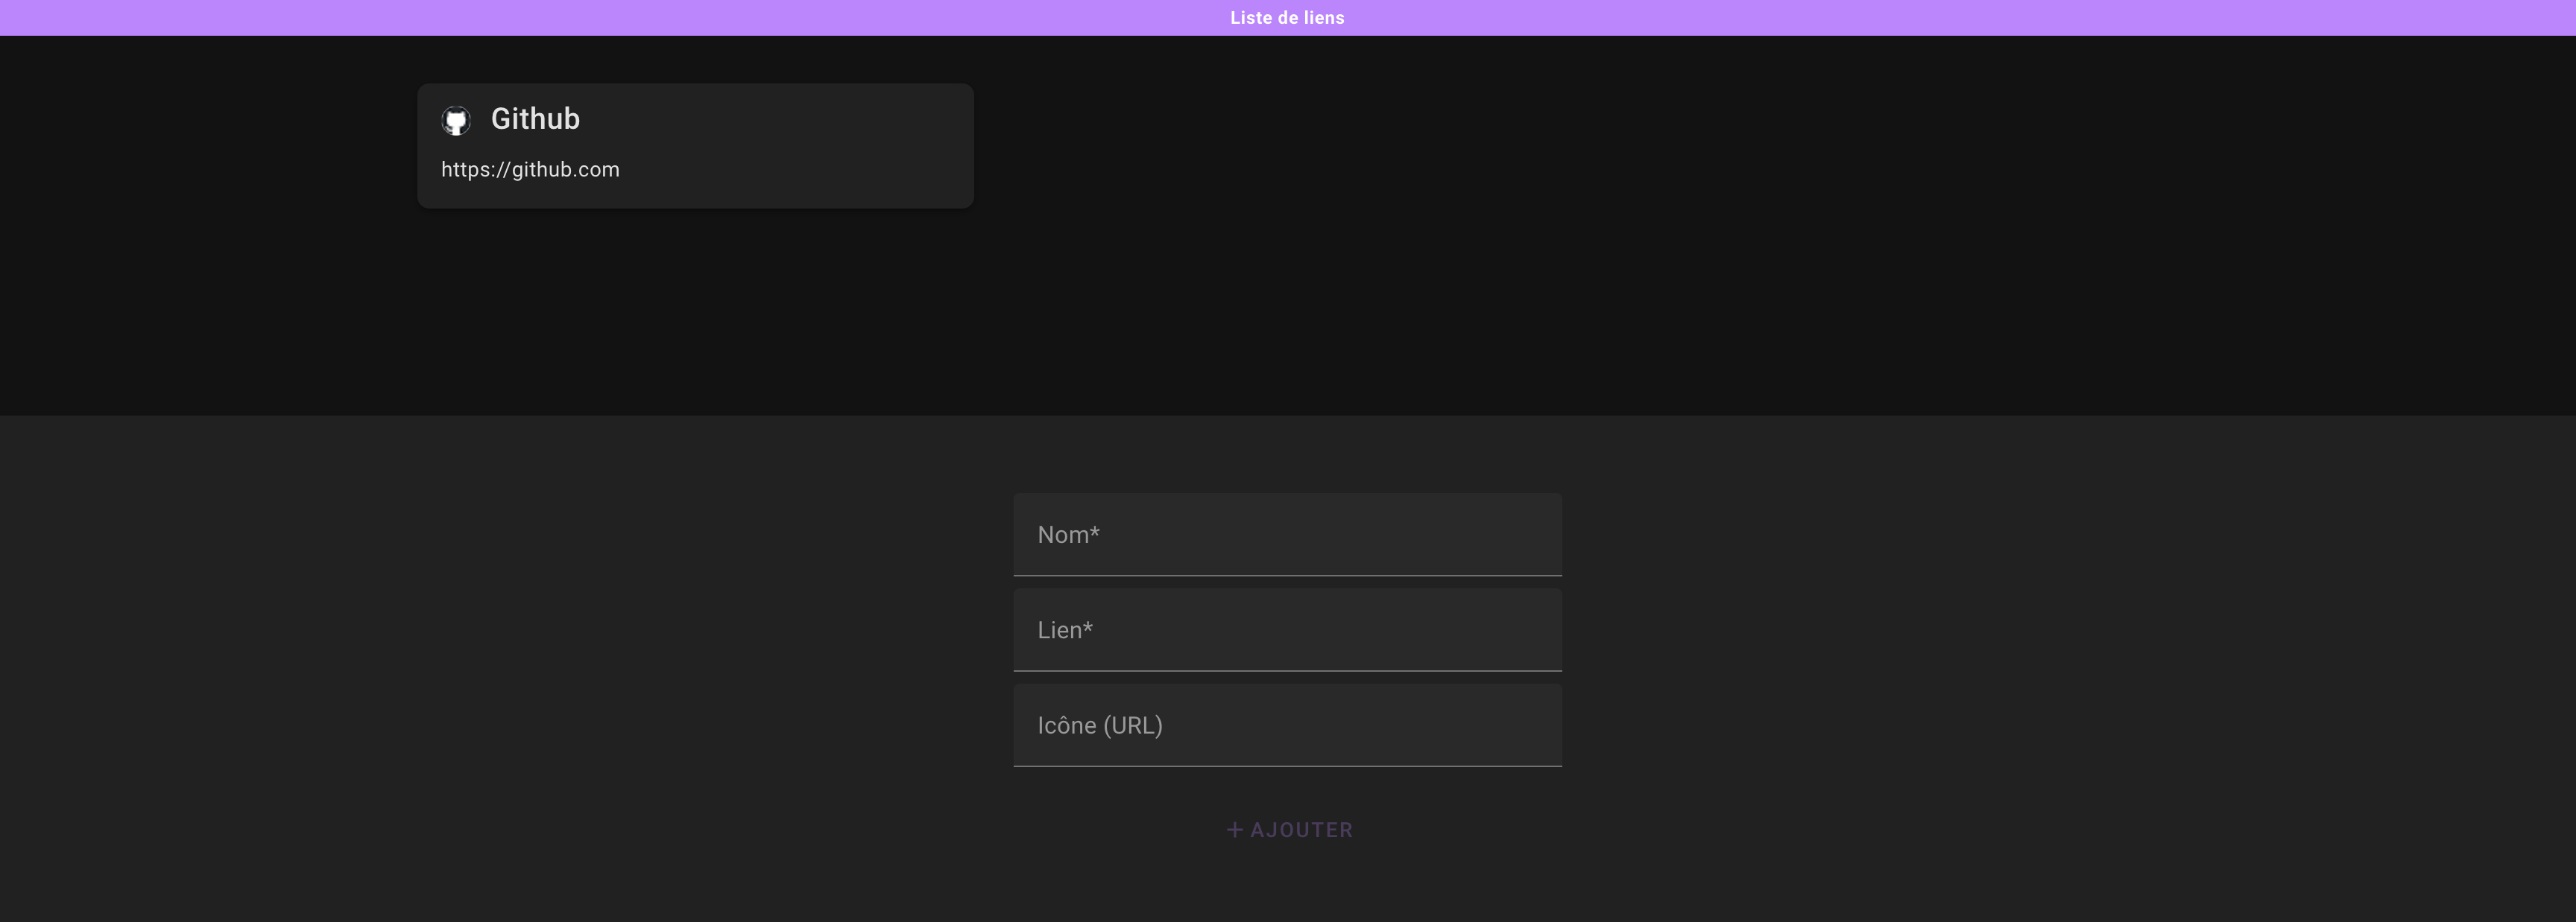
Task: Click the Icône (URL) placeholder label
Action: click(1099, 726)
